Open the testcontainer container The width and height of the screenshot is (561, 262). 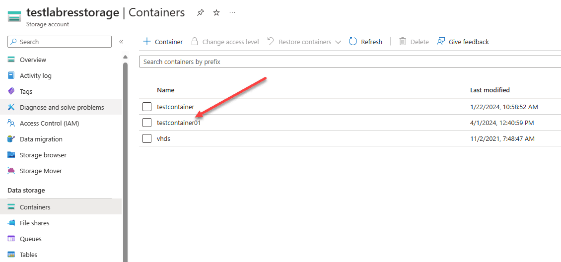pos(175,107)
